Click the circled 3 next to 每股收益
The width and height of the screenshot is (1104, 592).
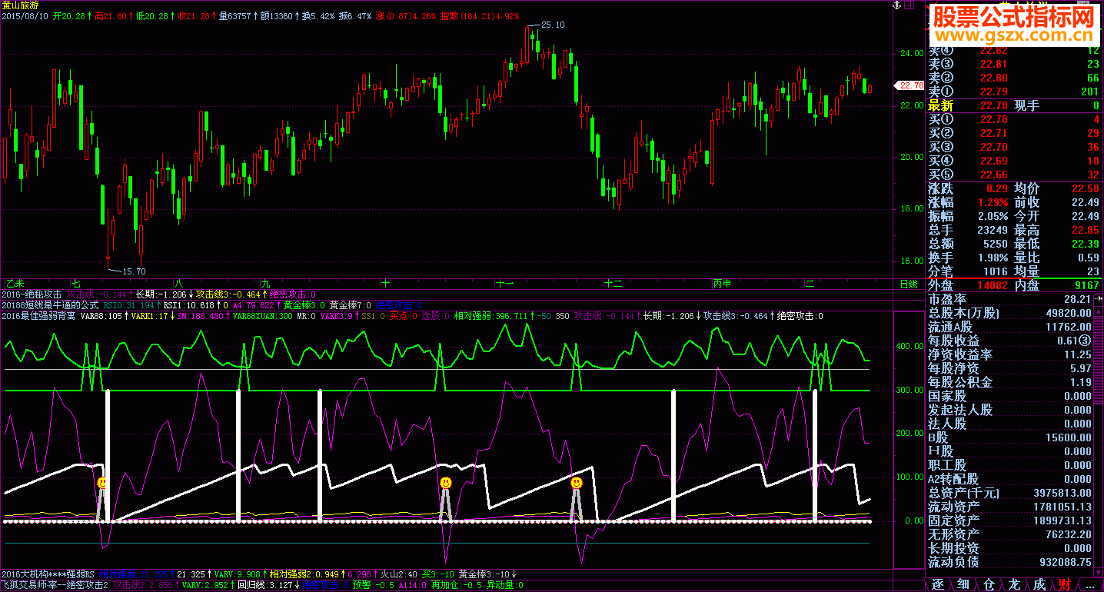[1085, 341]
